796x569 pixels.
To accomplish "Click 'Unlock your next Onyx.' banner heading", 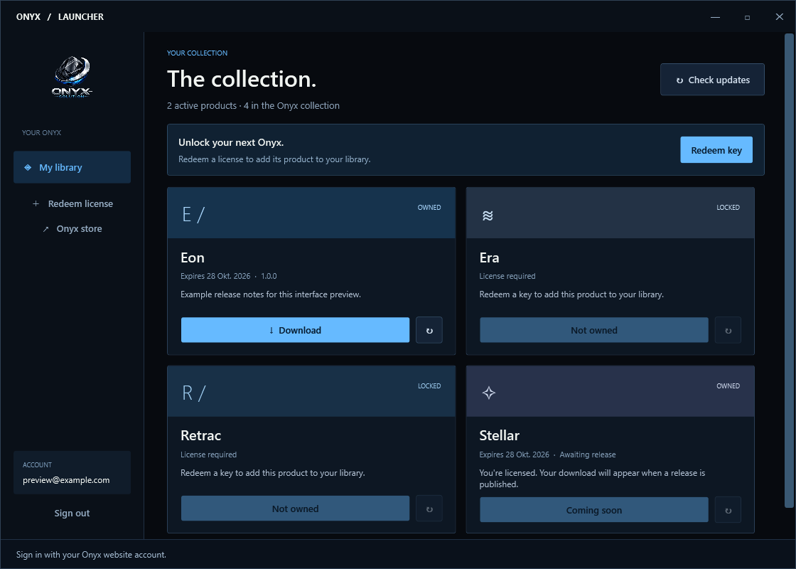I will click(231, 142).
